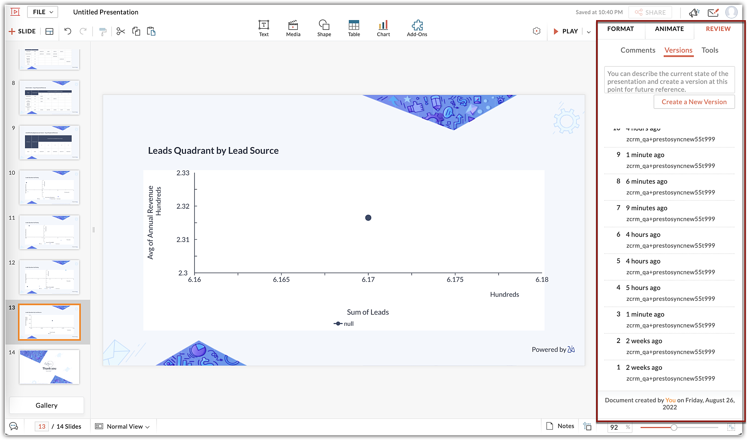Image resolution: width=747 pixels, height=440 pixels.
Task: Expand the PLAY options arrow
Action: pyautogui.click(x=589, y=32)
